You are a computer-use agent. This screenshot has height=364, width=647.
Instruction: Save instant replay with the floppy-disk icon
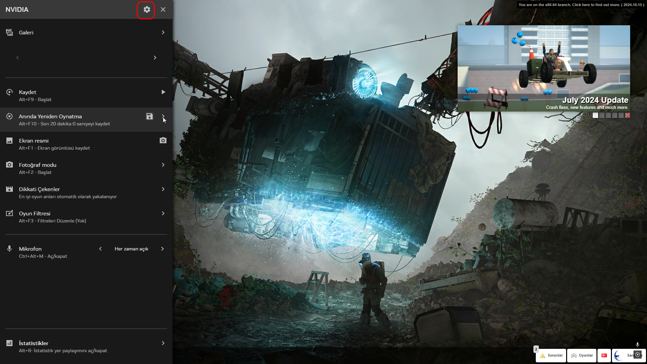coord(150,116)
